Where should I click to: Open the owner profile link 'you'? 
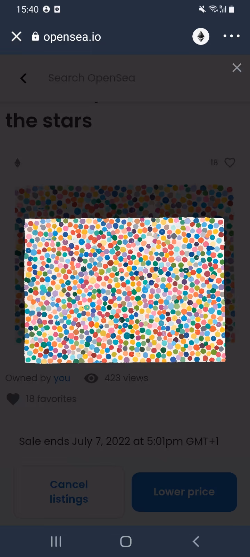pos(62,378)
